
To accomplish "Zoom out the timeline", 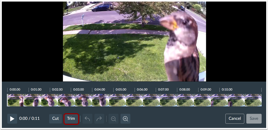I will pyautogui.click(x=113, y=119).
